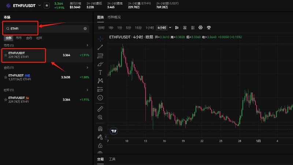
Task: Activate the zoom in tool
Action: coord(100,117)
